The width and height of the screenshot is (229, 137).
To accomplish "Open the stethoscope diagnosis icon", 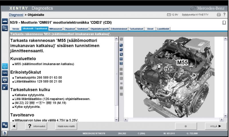I will (5, 66).
